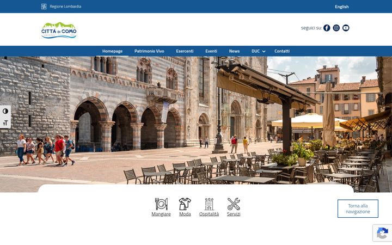
Task: Open the Mangiare link
Action: [x=161, y=214]
